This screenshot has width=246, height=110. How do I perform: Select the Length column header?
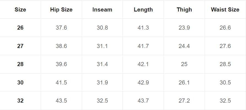143,10
